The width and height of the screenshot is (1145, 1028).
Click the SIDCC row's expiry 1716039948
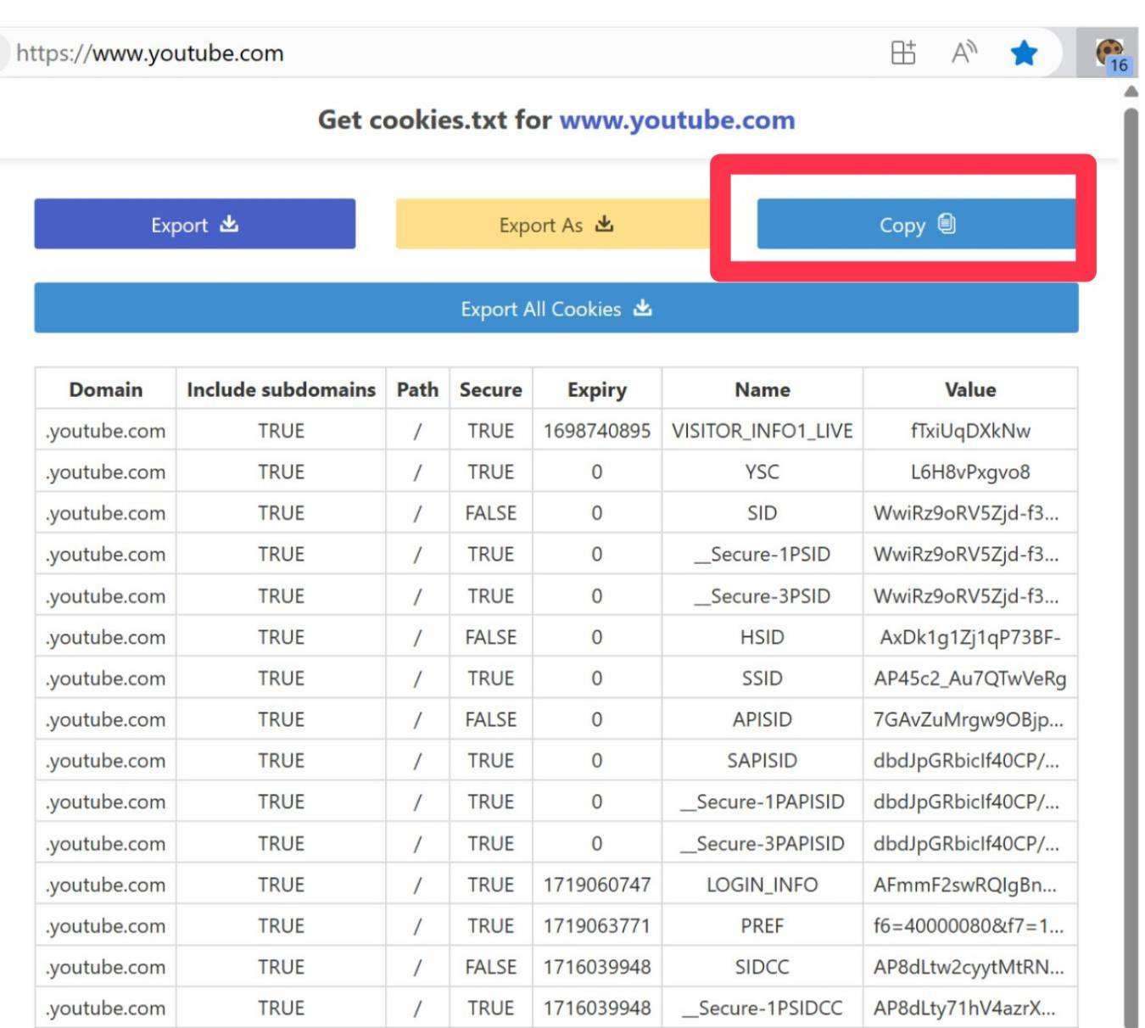[597, 967]
